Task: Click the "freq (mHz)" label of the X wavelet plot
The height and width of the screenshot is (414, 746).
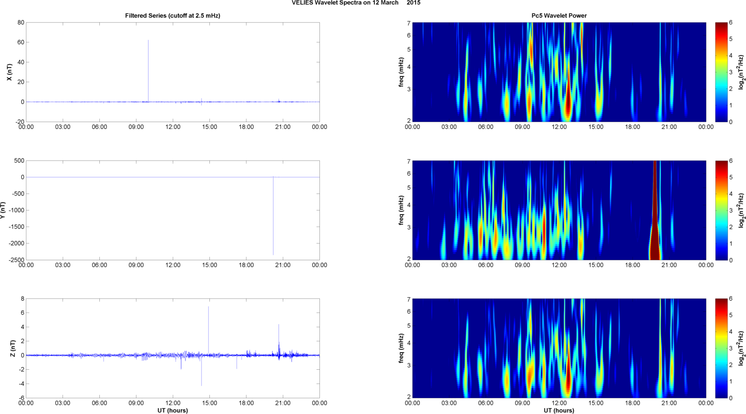Action: 401,72
